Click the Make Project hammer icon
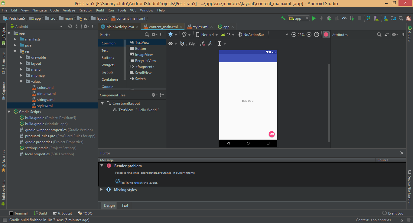 [x=283, y=18]
